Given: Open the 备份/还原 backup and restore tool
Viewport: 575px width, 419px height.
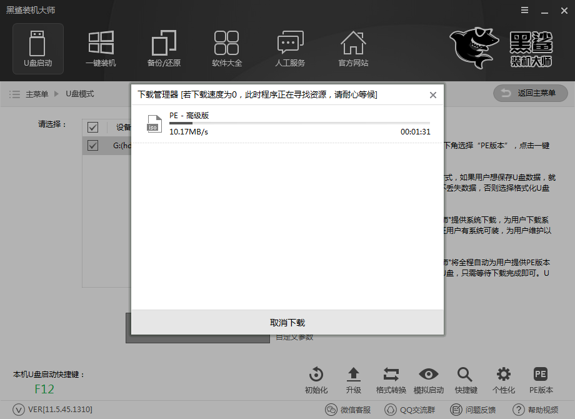Looking at the screenshot, I should (164, 48).
